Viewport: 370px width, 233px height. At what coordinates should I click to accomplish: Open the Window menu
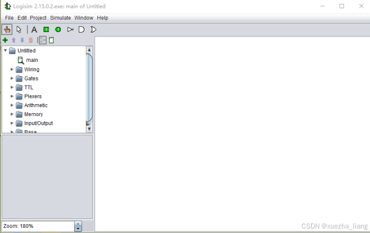(x=84, y=18)
